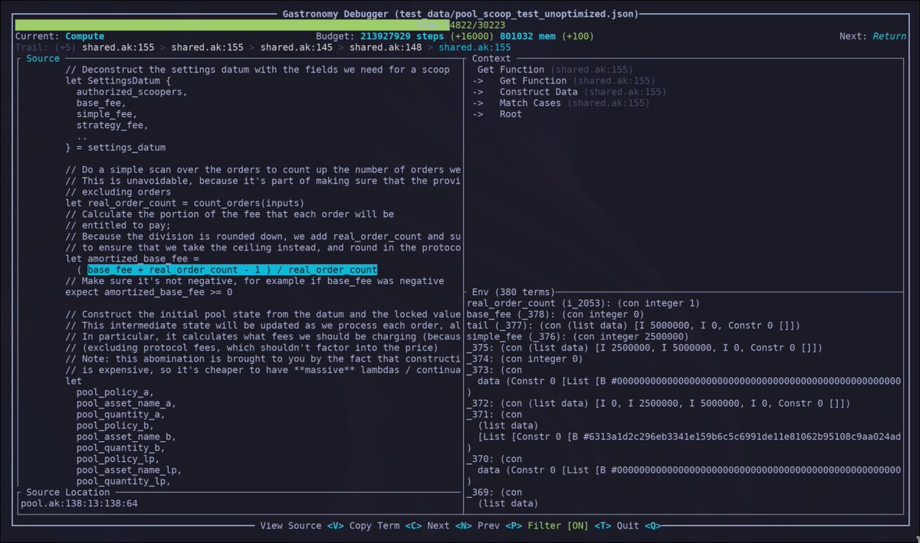Click the highlighted base_fee expression in source
Screen dimensions: 920x543
click(x=232, y=270)
